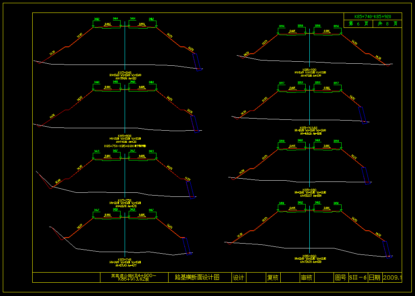This screenshot has height=296, width=415.
Task: Click the 图号 label cell
Action: pyautogui.click(x=341, y=277)
